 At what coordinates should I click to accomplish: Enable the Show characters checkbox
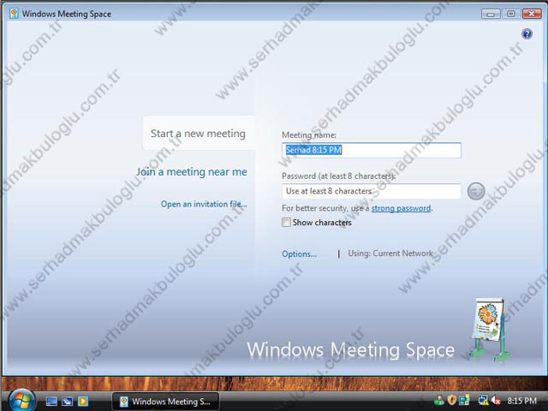tap(286, 223)
